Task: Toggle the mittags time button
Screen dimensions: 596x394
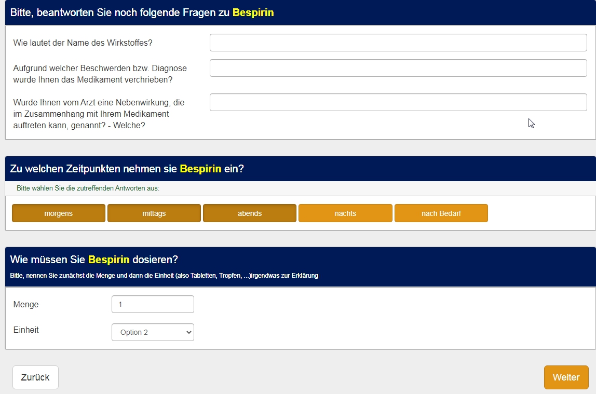Action: pos(154,213)
